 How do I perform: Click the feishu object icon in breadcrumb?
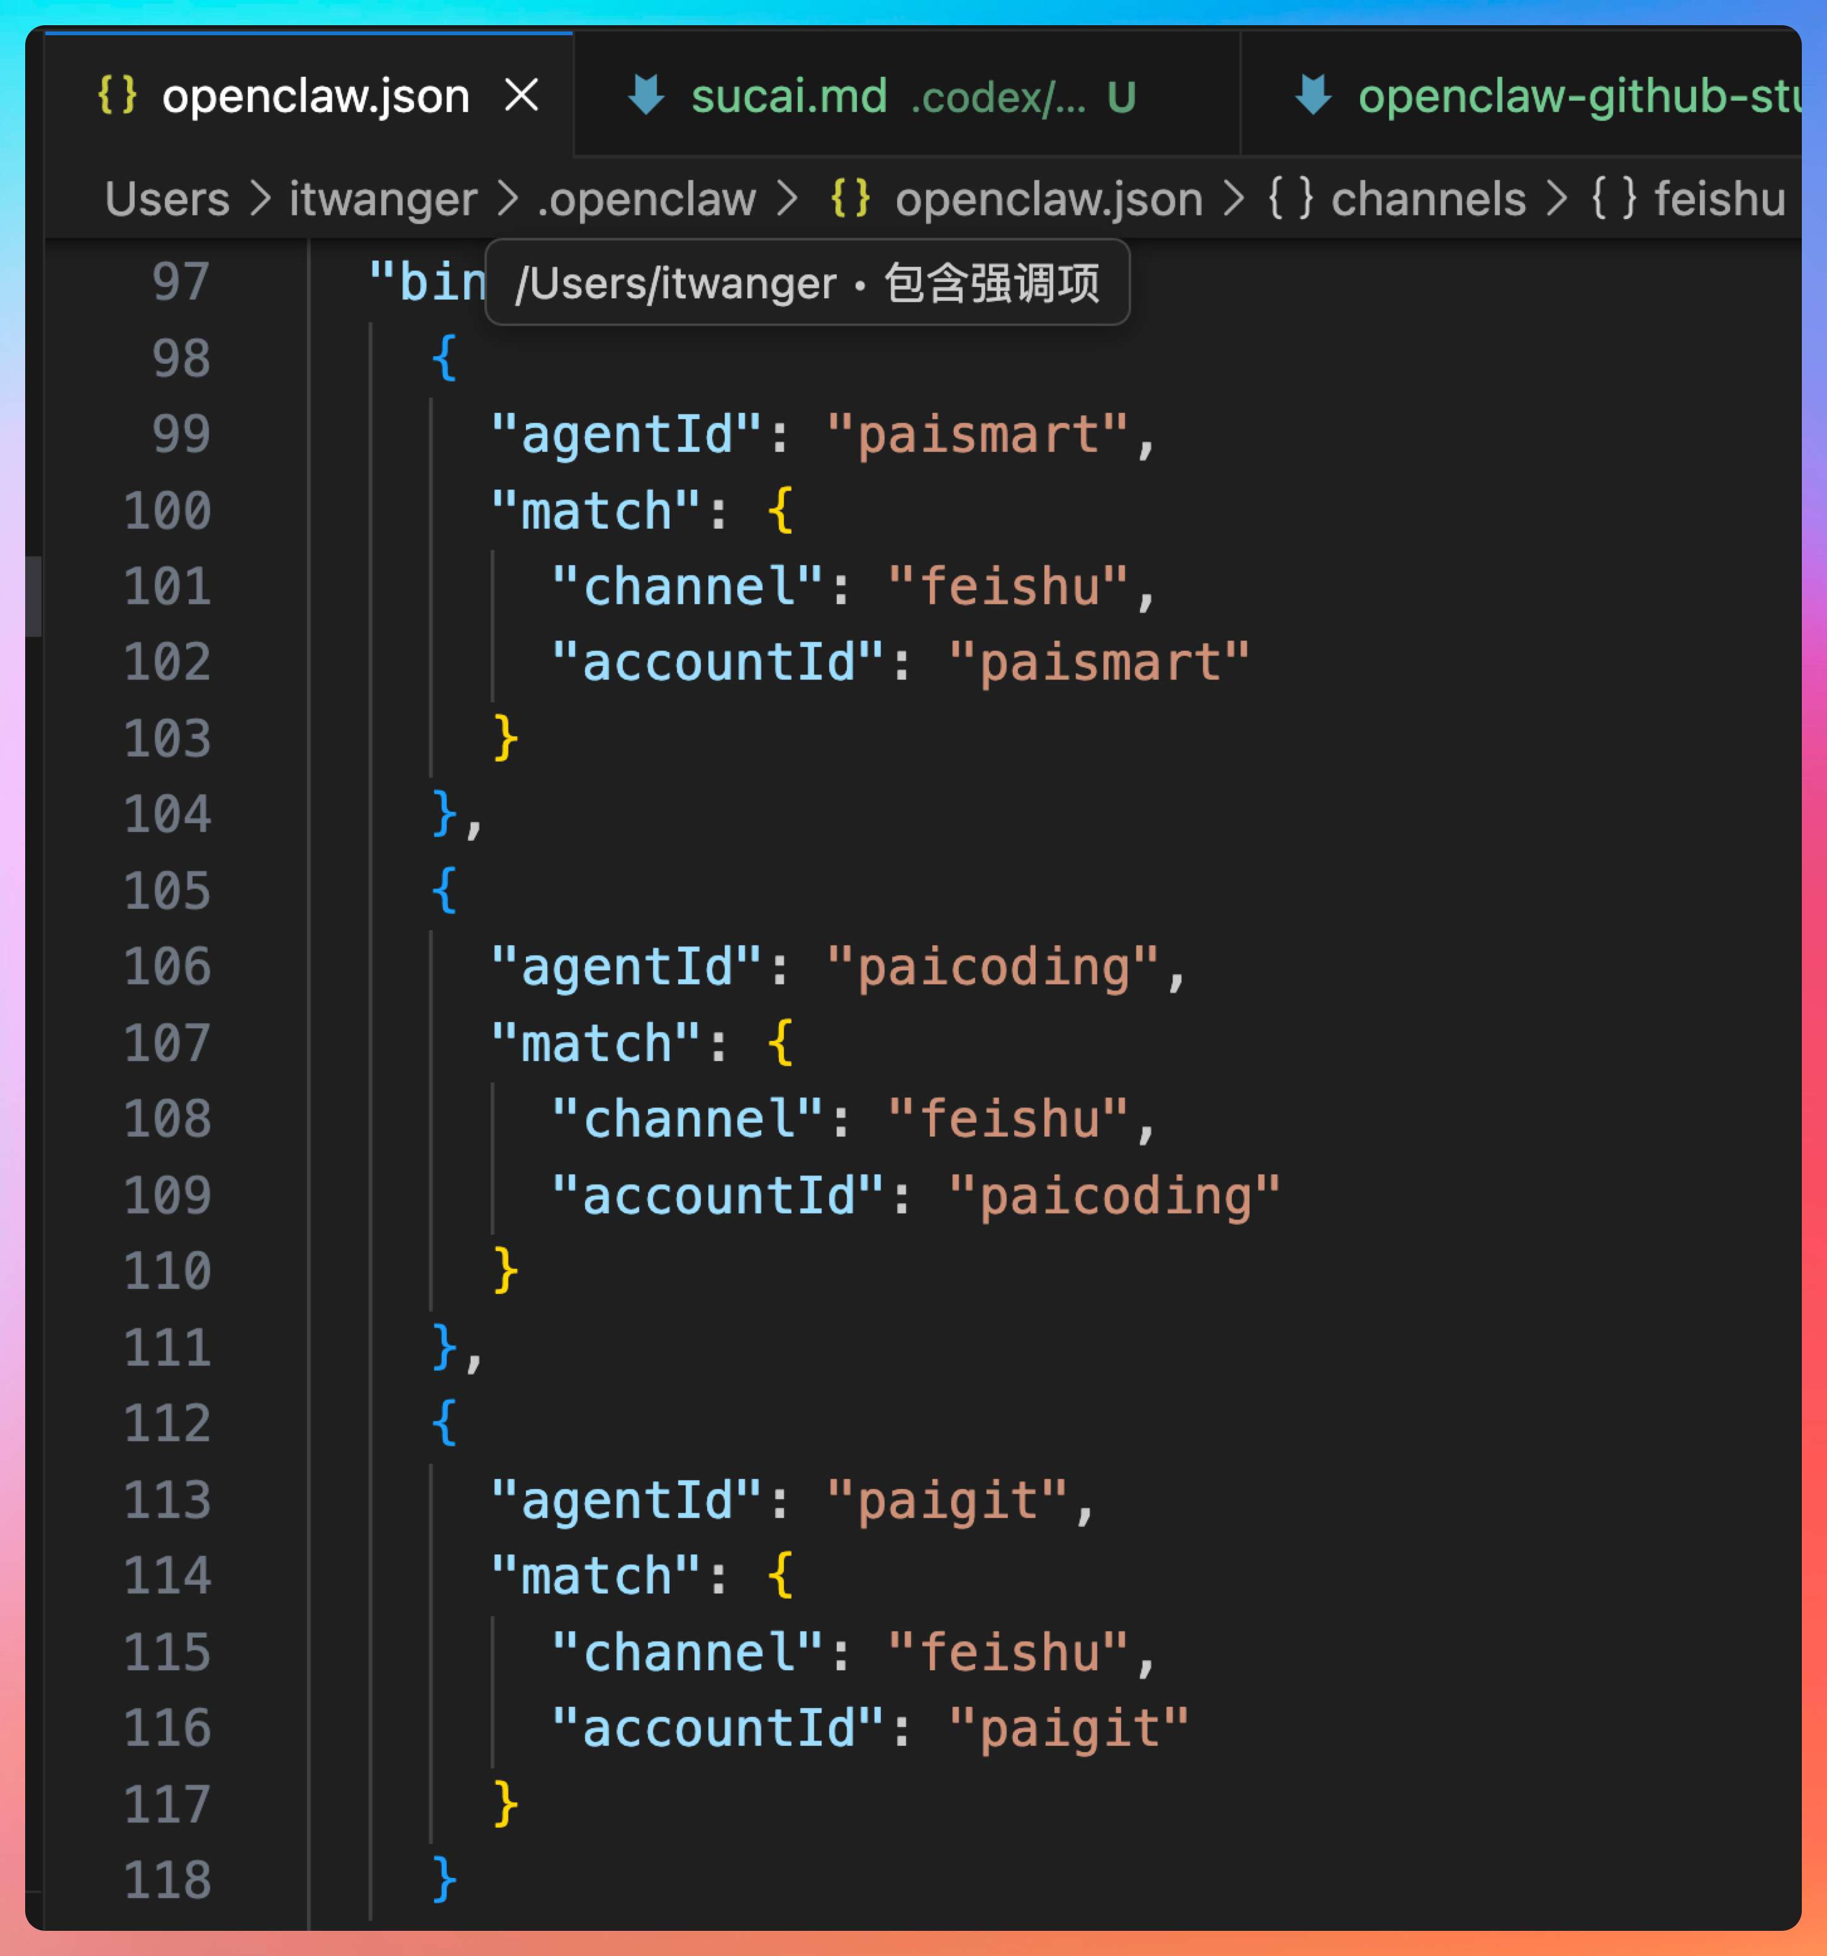point(1614,198)
